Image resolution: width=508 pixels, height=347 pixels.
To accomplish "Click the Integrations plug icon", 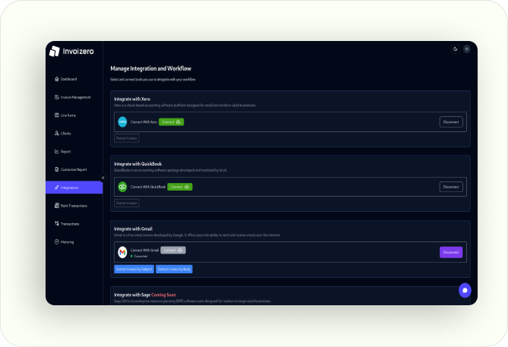I will pos(57,188).
